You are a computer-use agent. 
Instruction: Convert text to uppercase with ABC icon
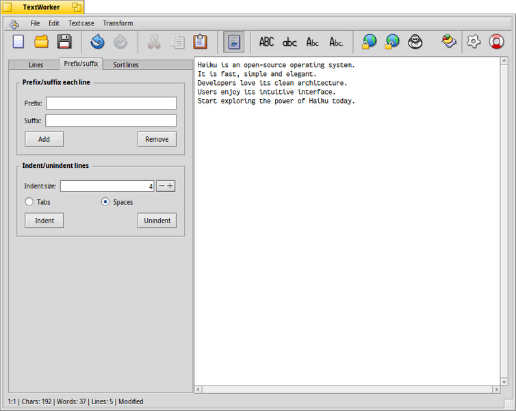click(x=267, y=42)
